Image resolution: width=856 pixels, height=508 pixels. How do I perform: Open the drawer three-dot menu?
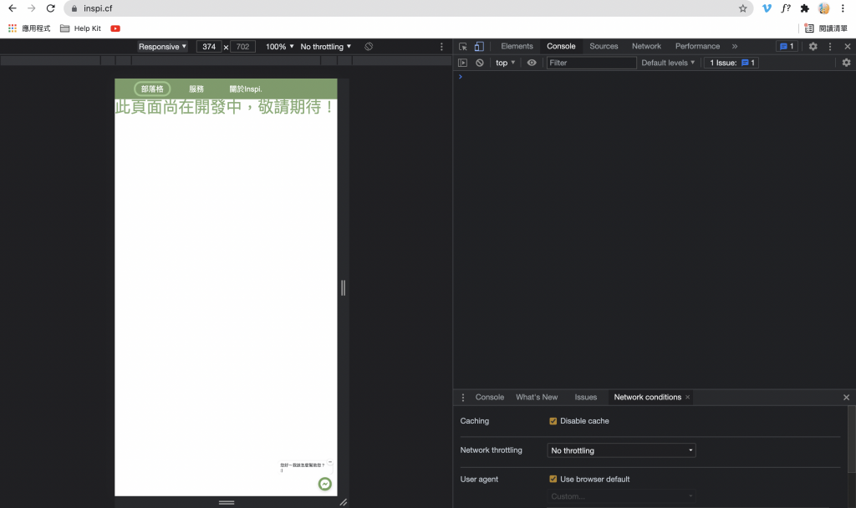coord(463,397)
